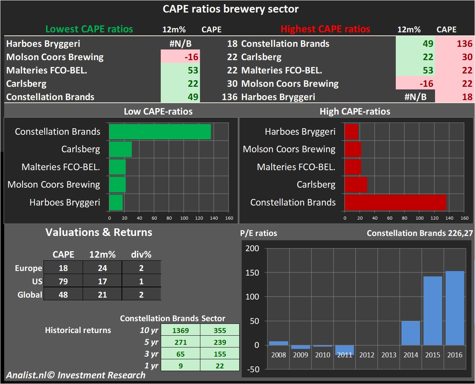Click the 2014 bar in P/E ratios chart

click(411, 333)
